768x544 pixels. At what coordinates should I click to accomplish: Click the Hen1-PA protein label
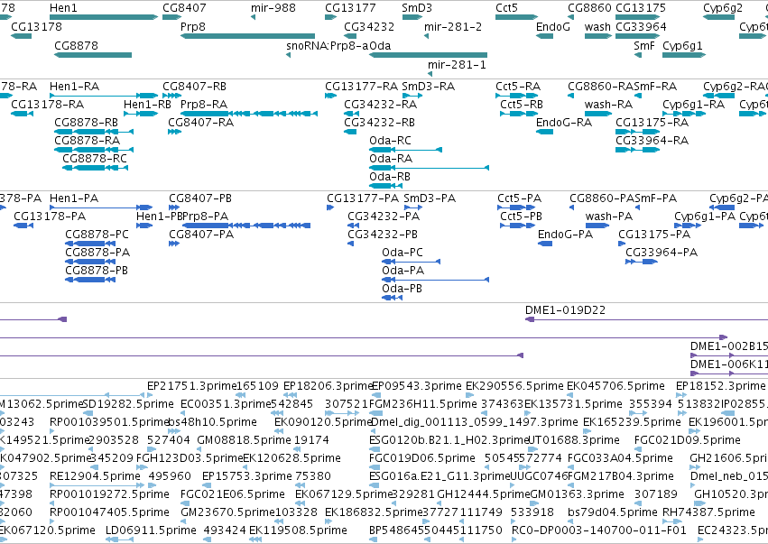coord(74,198)
